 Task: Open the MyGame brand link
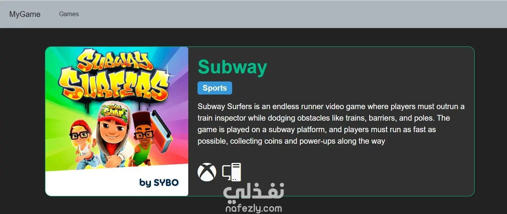click(x=25, y=14)
